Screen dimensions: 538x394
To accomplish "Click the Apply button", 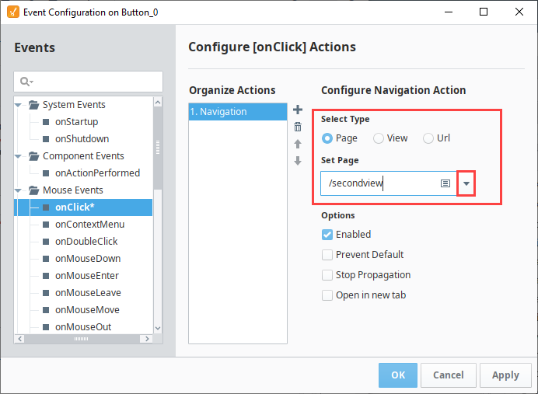I will (505, 375).
